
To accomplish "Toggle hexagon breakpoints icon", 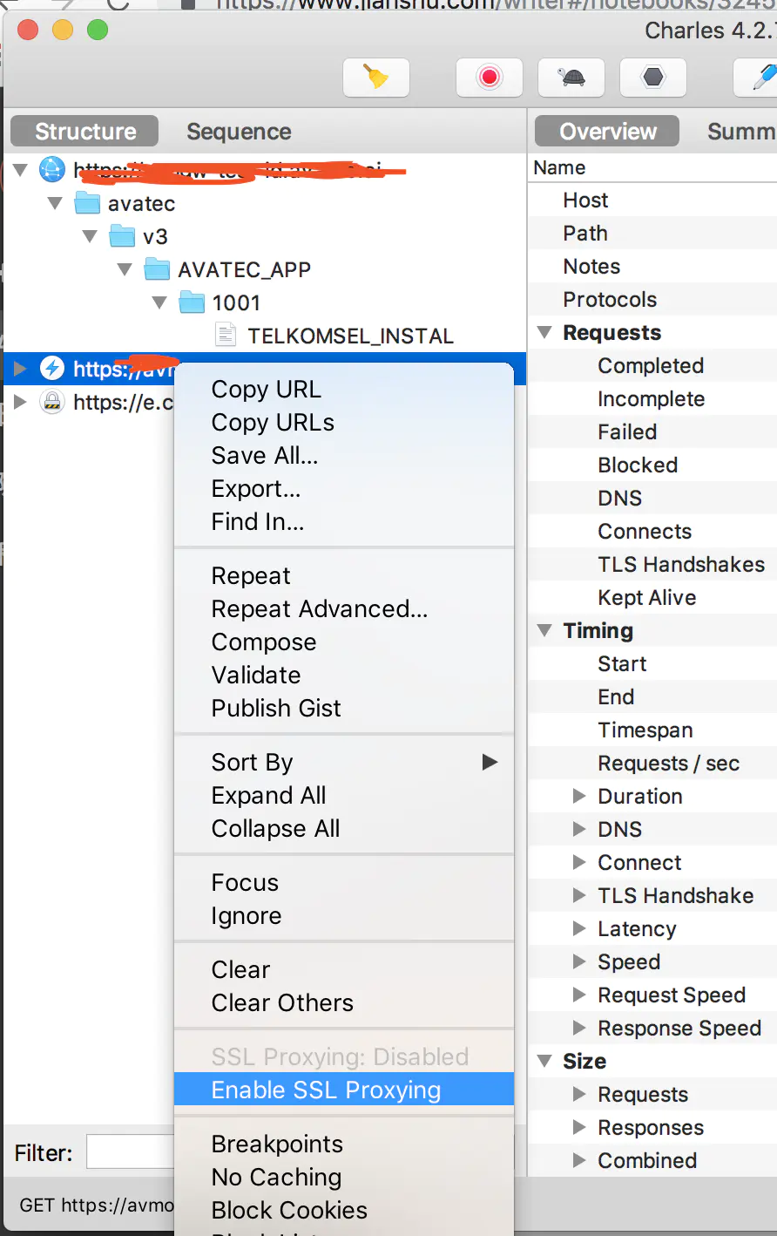I will click(x=653, y=78).
